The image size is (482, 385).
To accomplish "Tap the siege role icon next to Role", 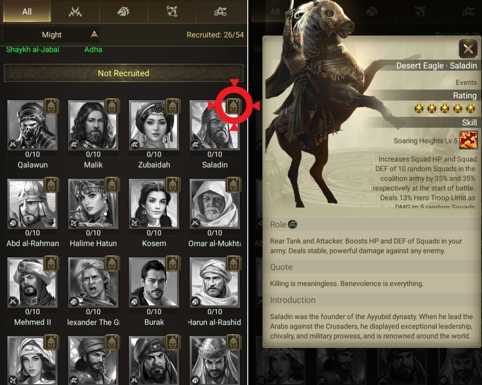I will (x=293, y=224).
